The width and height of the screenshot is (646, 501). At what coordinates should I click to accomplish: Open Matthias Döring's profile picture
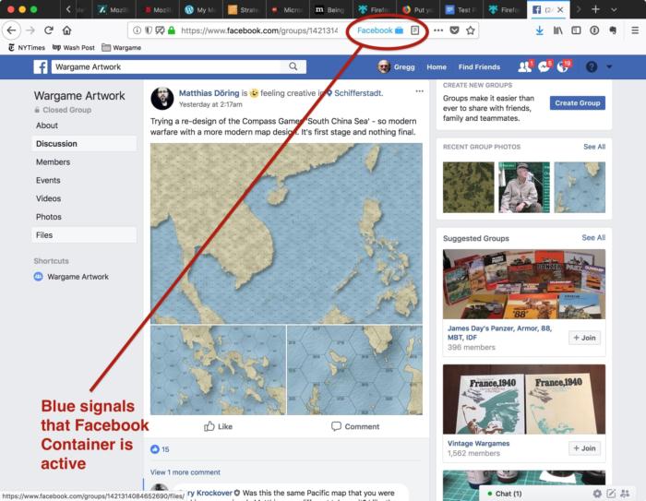161,99
